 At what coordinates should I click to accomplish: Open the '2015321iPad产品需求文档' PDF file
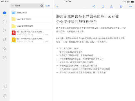point(31,33)
